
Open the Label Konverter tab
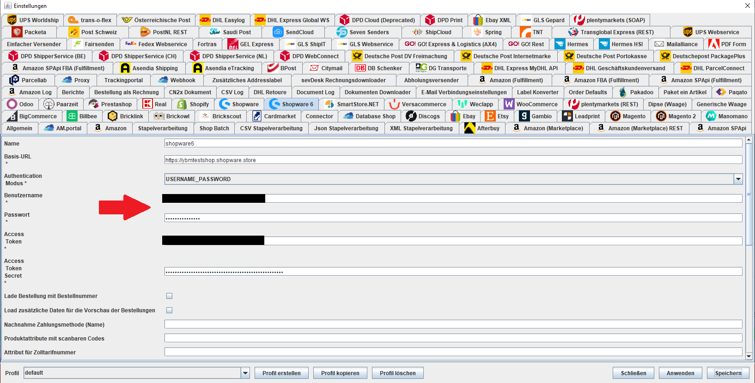pyautogui.click(x=537, y=92)
